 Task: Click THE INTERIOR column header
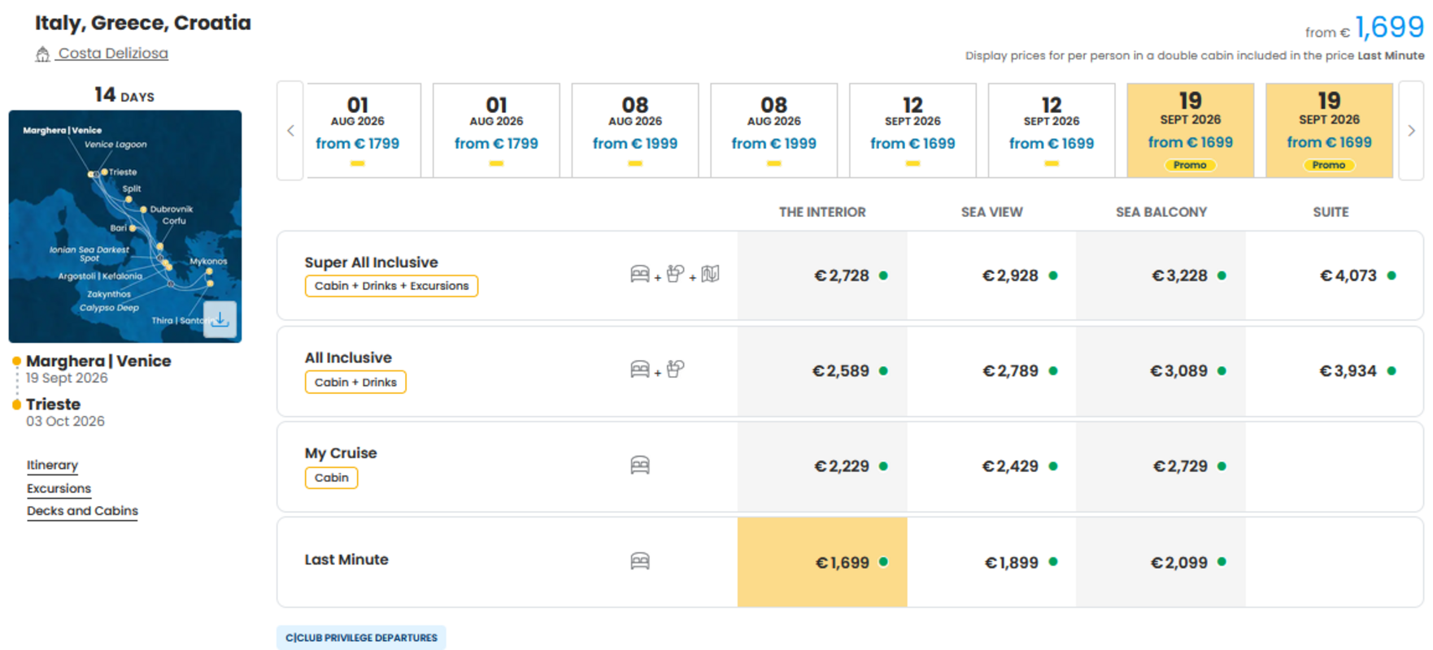pos(822,212)
